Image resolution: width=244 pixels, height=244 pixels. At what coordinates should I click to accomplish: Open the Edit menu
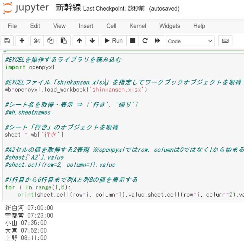35,26
